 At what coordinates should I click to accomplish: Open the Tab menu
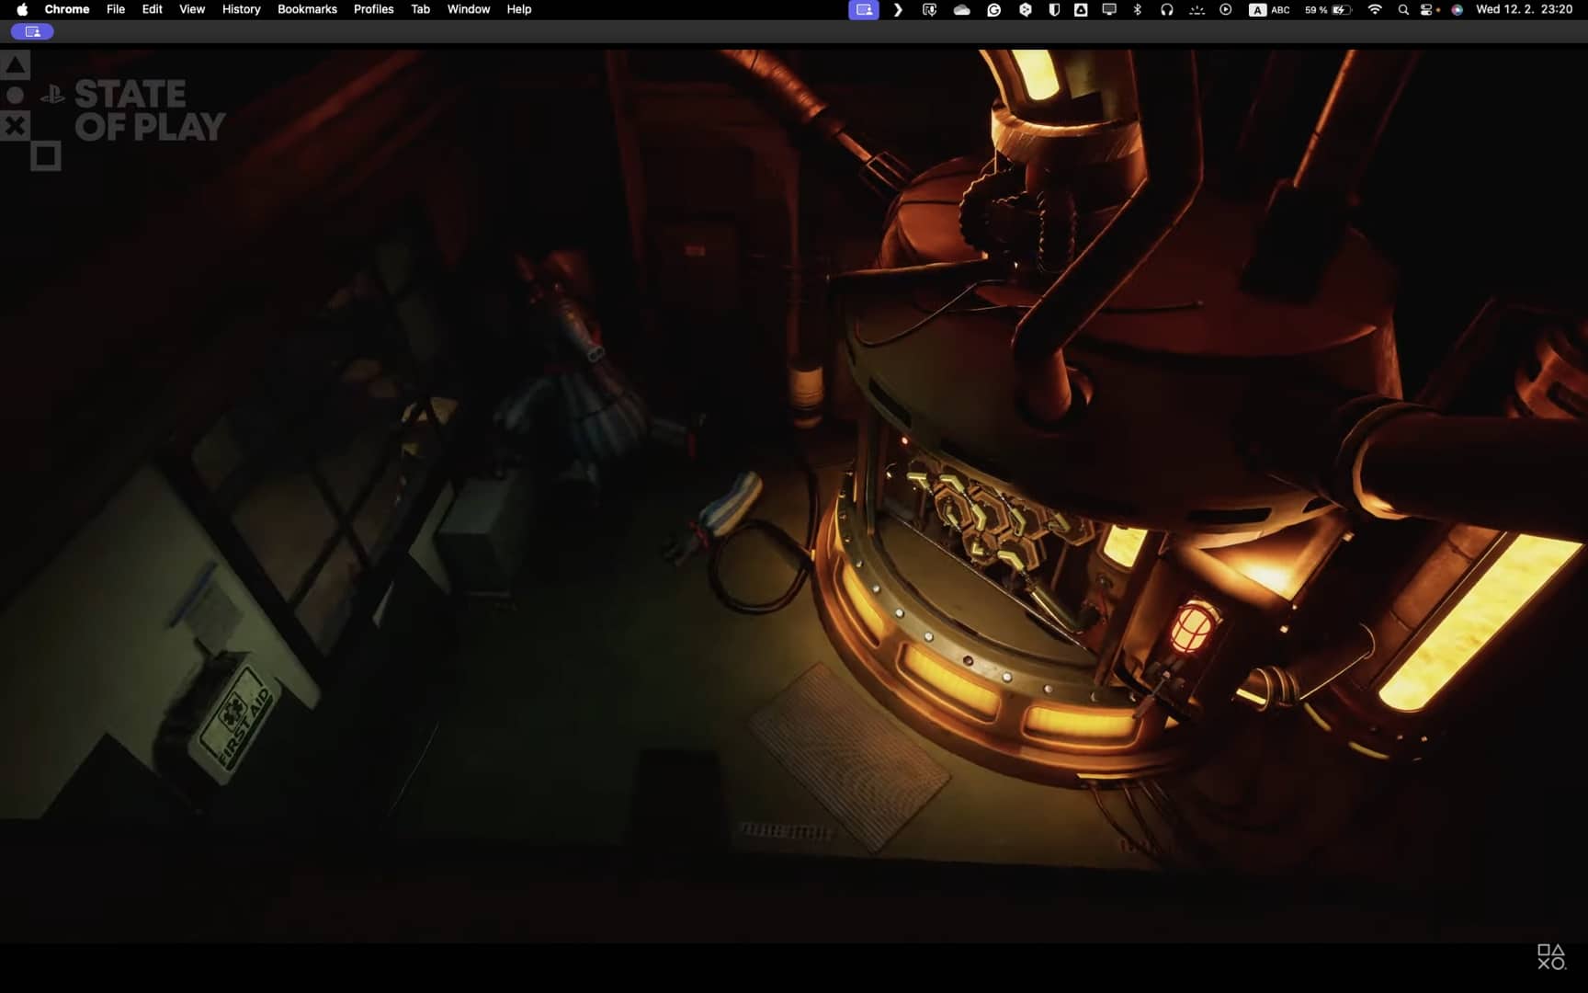point(421,9)
